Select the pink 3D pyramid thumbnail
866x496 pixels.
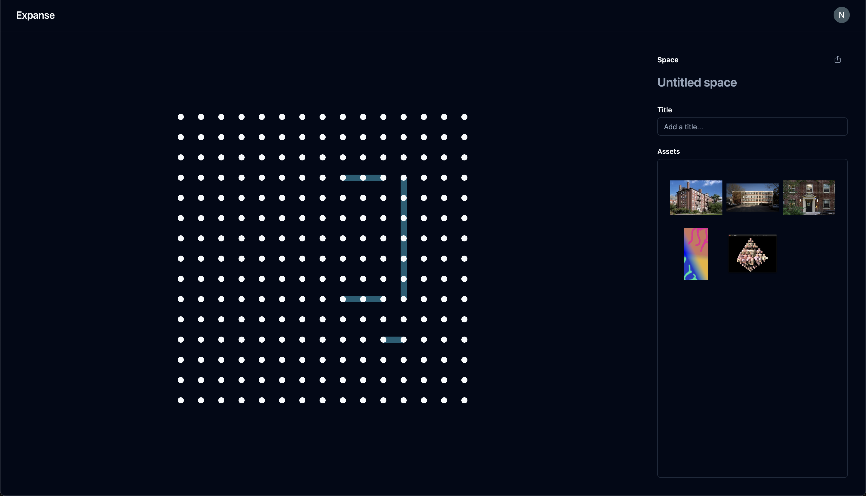pos(752,254)
